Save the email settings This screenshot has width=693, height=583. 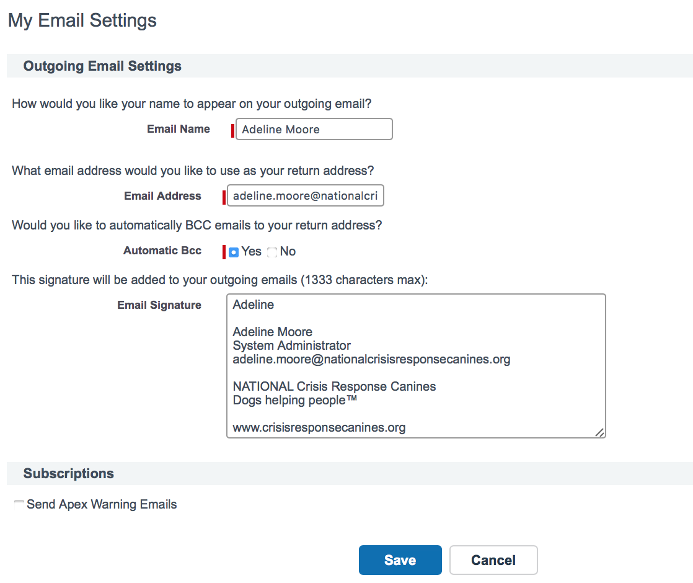(400, 560)
